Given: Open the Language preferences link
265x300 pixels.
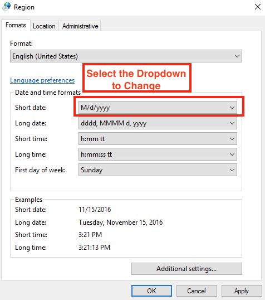Looking at the screenshot, I should tap(42, 80).
